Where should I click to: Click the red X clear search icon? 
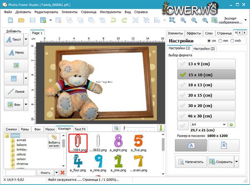pos(62,172)
